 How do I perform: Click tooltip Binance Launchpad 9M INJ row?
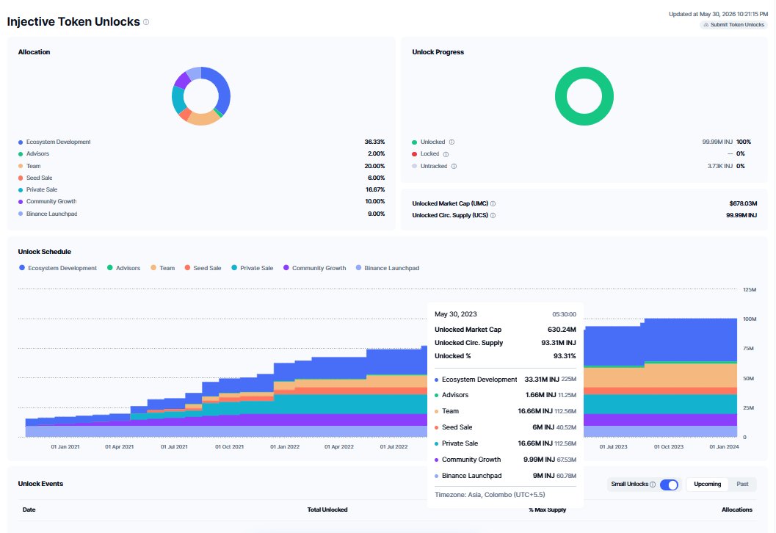point(505,476)
